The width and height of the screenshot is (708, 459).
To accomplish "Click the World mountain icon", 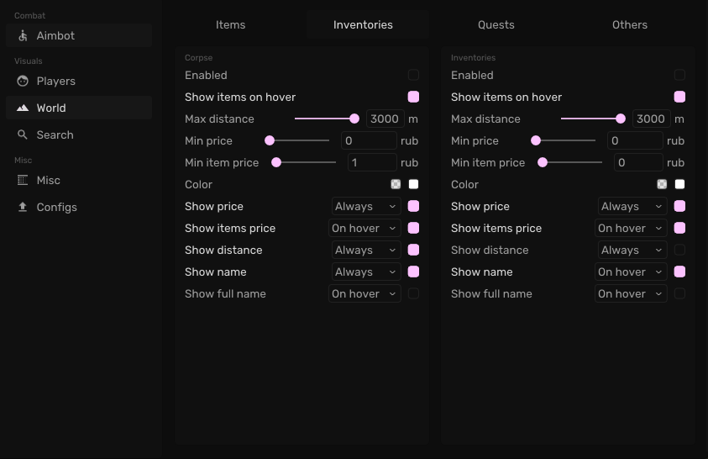I will pos(23,108).
